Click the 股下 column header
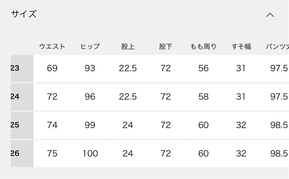Screen dimensions: 289x179 [x=165, y=47]
